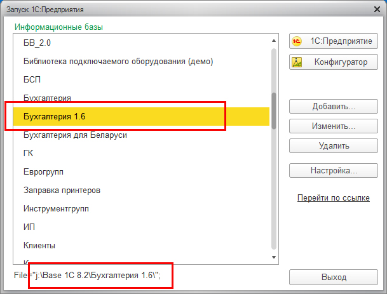Choose Заправка принтеров in the list
Screen dimensions: 387x294
point(62,190)
